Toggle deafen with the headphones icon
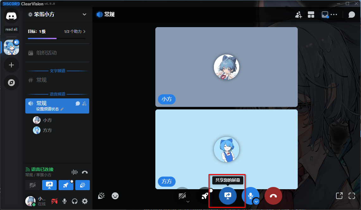 pos(75,201)
